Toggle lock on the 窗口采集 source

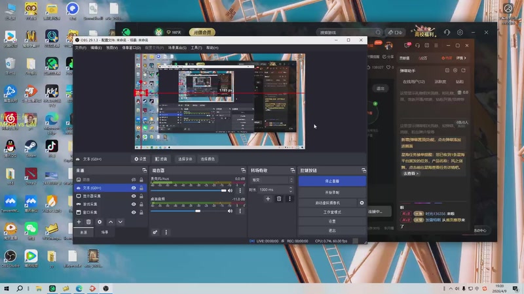141,212
